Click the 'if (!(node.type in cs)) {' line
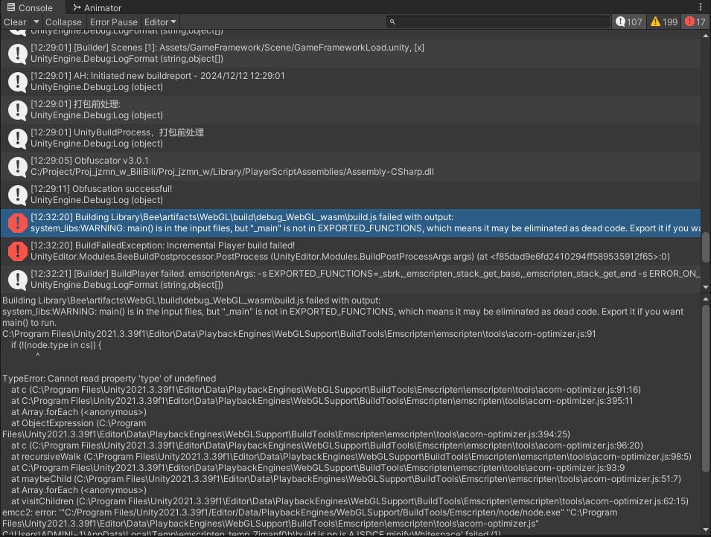The width and height of the screenshot is (711, 537). [x=57, y=345]
